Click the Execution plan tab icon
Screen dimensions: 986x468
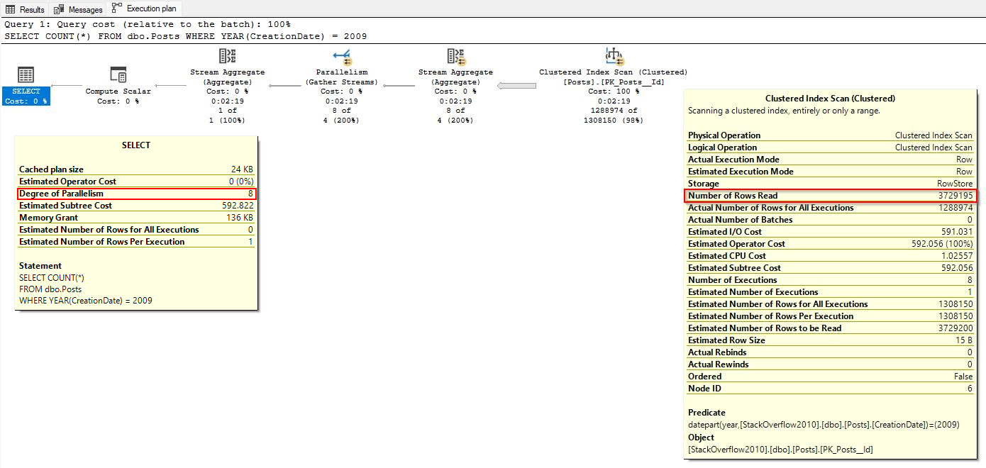(117, 9)
